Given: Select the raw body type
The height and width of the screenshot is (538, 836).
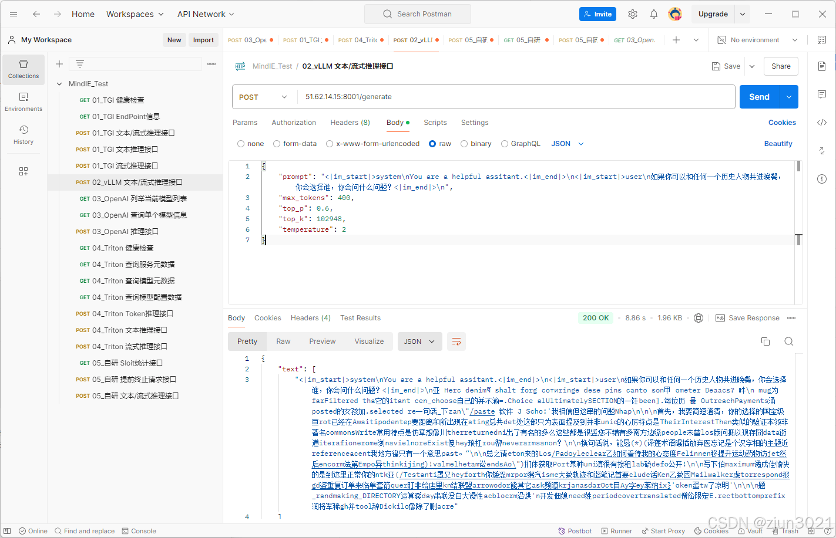Looking at the screenshot, I should [440, 144].
